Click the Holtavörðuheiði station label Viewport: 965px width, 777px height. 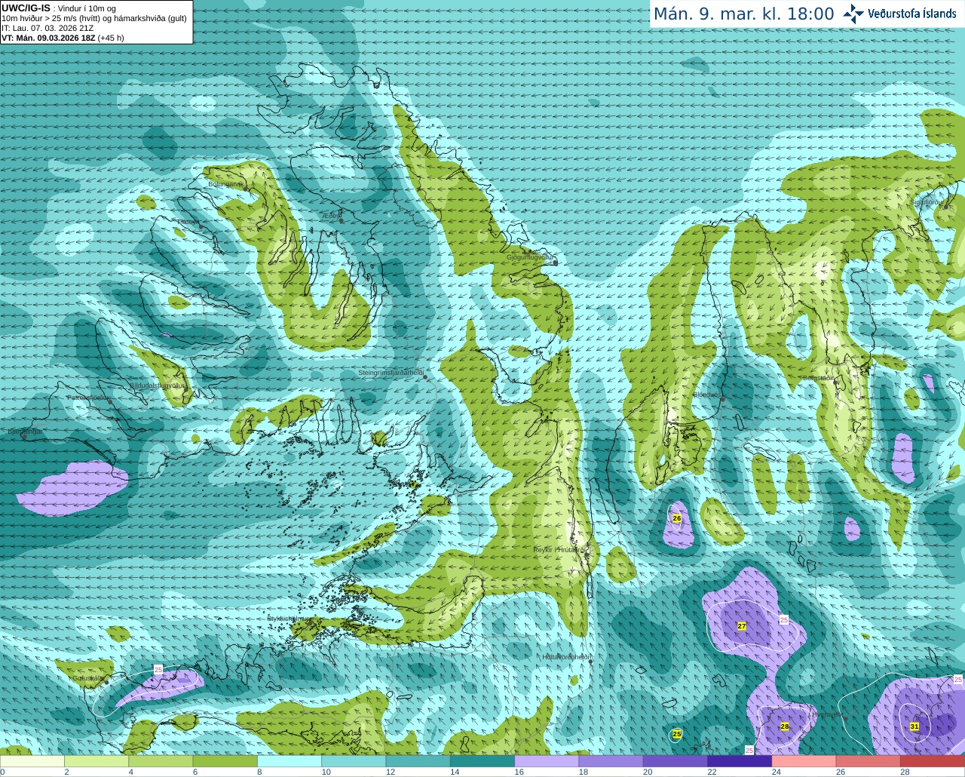click(x=565, y=657)
